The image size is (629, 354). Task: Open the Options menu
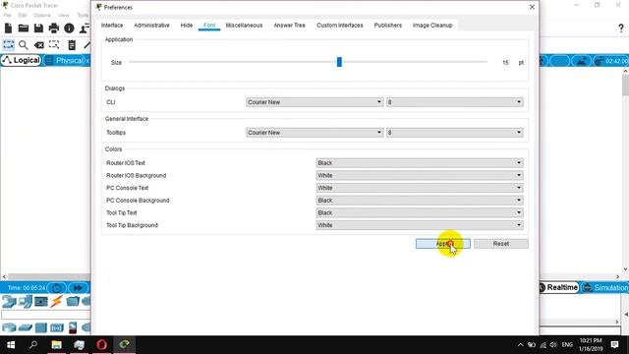[x=41, y=16]
